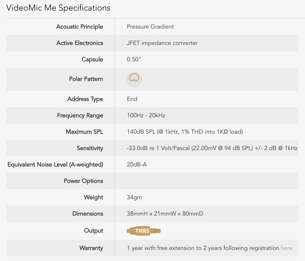This screenshot has height=261, width=305.
Task: Click the gold TRRS output connector icon
Action: [x=144, y=231]
